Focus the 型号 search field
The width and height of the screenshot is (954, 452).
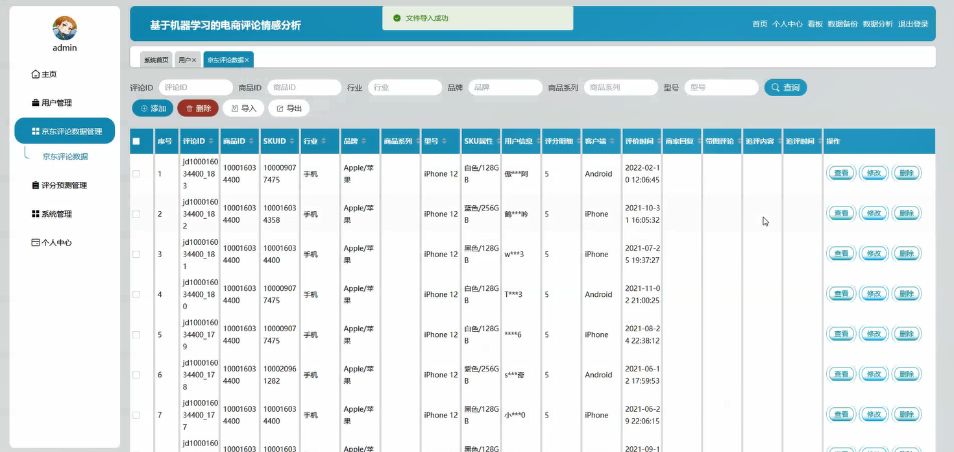tap(722, 87)
